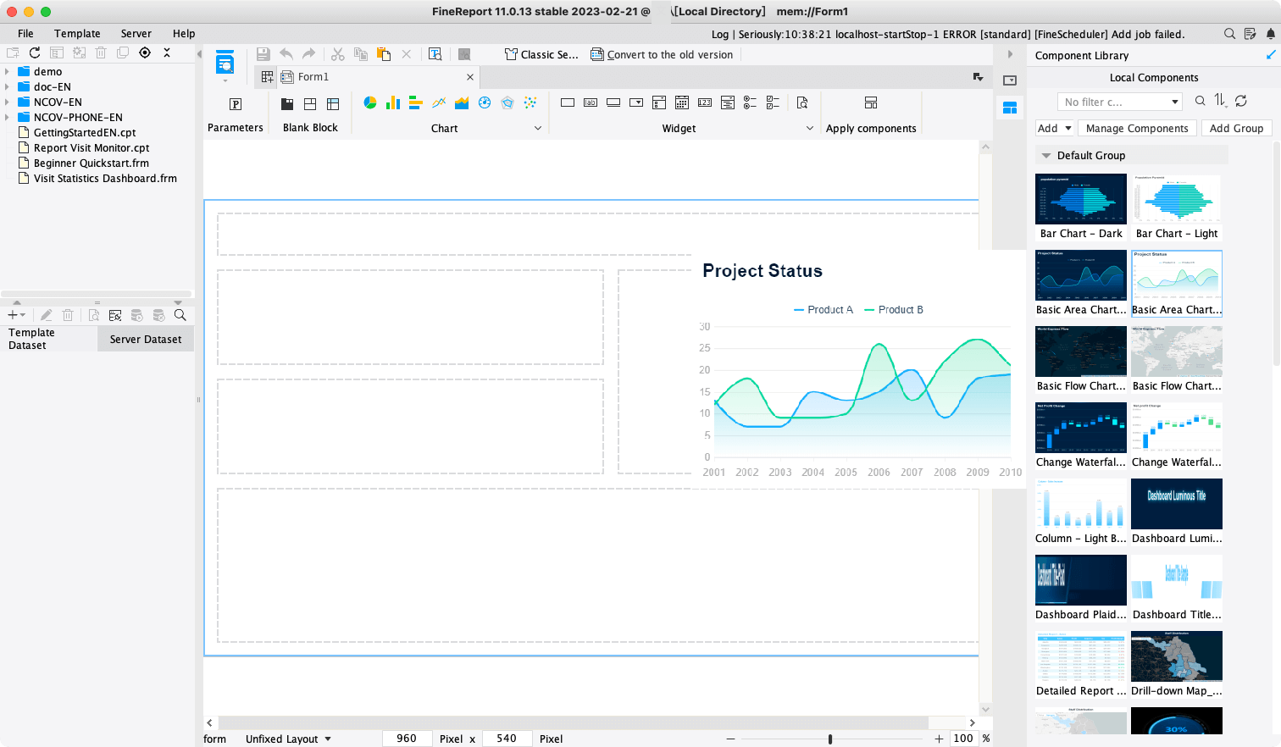This screenshot has width=1281, height=747.
Task: Expand the Chart category chevron
Action: point(539,128)
